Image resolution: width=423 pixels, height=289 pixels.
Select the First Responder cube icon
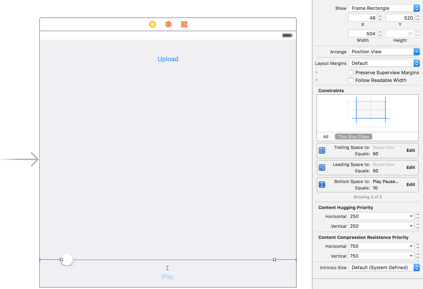tap(168, 24)
